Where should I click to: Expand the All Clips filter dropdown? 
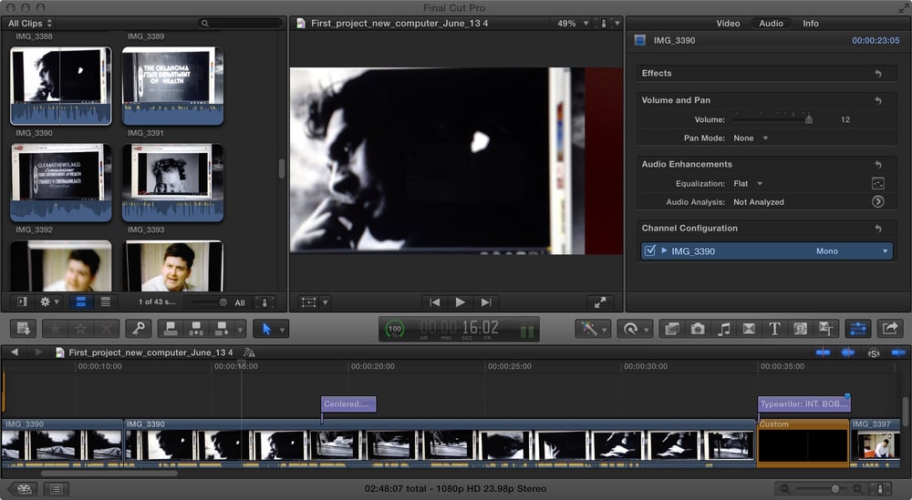point(30,23)
